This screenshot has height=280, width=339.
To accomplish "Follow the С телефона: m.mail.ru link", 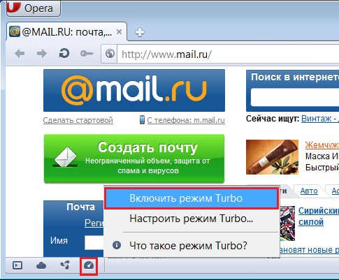I will coord(186,120).
